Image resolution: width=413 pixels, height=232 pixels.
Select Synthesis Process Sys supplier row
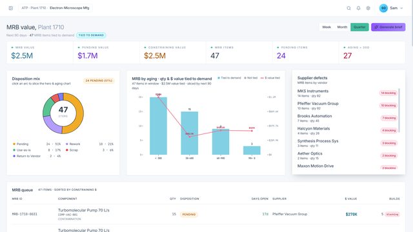pos(347,143)
